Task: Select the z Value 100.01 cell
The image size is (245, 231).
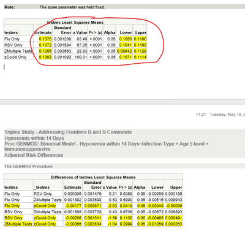Action: [x=81, y=57]
